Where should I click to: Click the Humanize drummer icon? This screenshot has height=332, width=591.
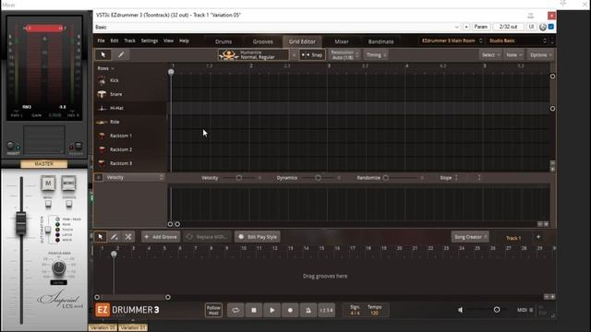tap(228, 55)
